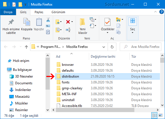165x119 pixels.
Task: Click the search Mozilla Firefox field
Action: tap(141, 47)
